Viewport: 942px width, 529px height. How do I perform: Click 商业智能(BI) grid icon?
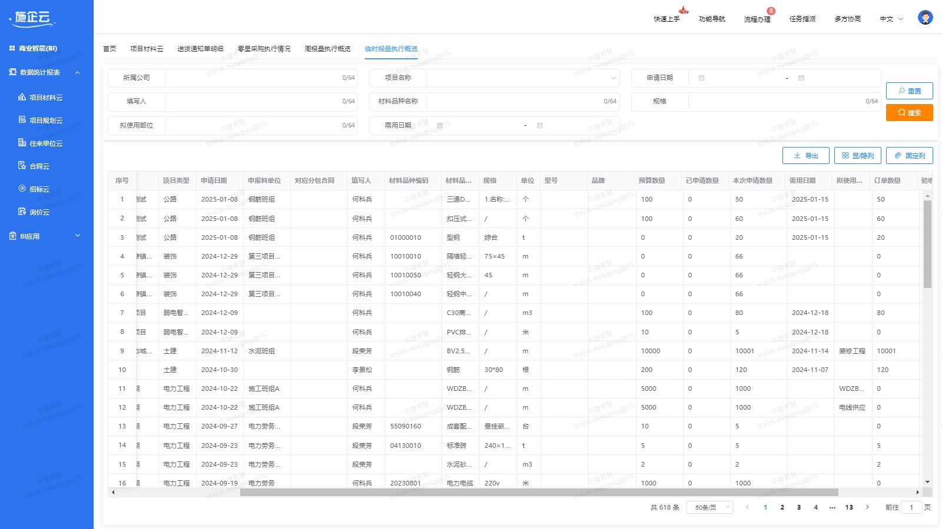coord(12,48)
